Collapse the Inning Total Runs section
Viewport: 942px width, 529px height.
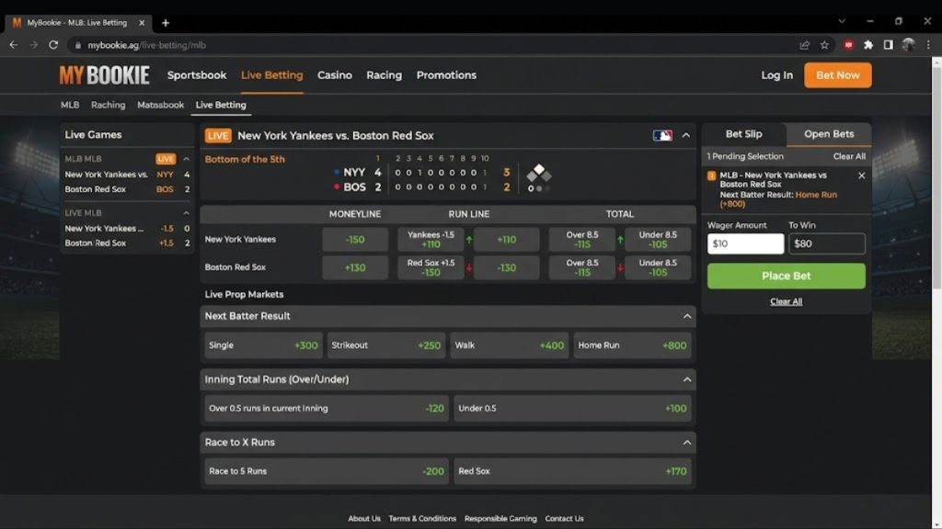[687, 379]
